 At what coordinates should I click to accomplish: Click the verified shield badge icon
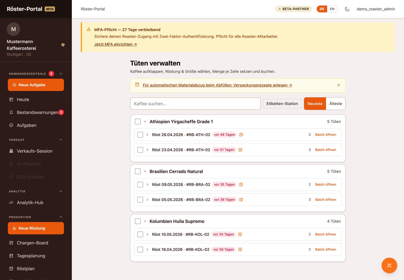tap(63, 45)
